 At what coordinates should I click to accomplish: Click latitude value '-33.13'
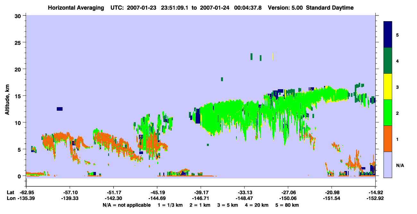tap(244, 192)
